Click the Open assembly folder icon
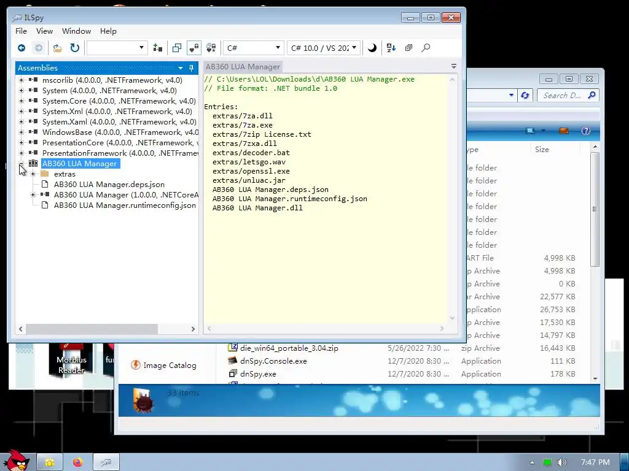 coord(57,48)
